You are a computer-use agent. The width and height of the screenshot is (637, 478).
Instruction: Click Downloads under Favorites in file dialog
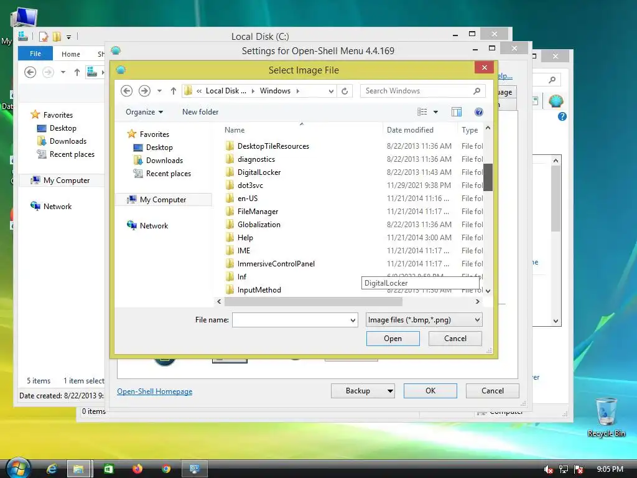click(164, 160)
